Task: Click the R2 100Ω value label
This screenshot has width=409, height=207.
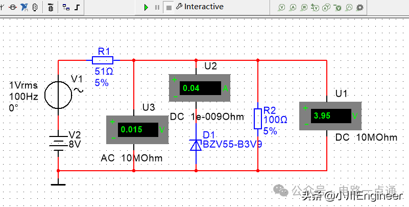Action: [275, 120]
